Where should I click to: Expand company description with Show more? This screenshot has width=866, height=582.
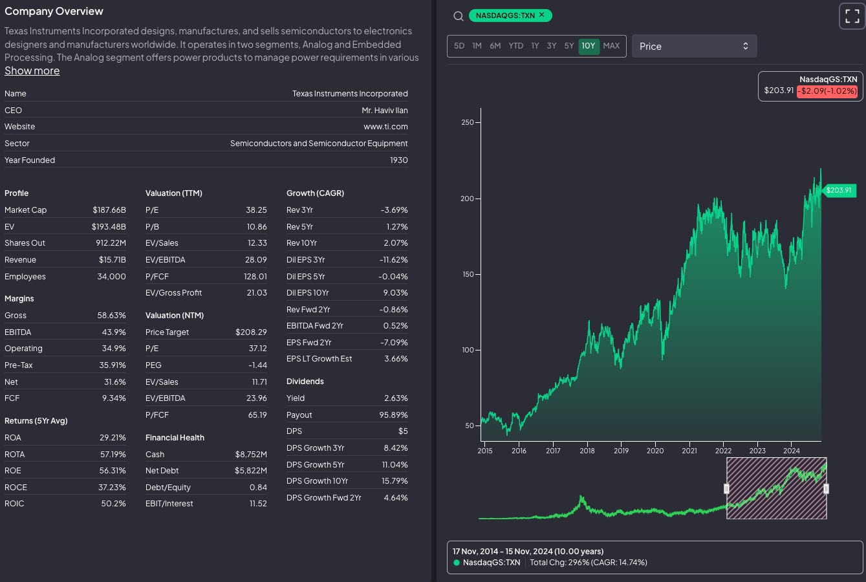coord(32,71)
